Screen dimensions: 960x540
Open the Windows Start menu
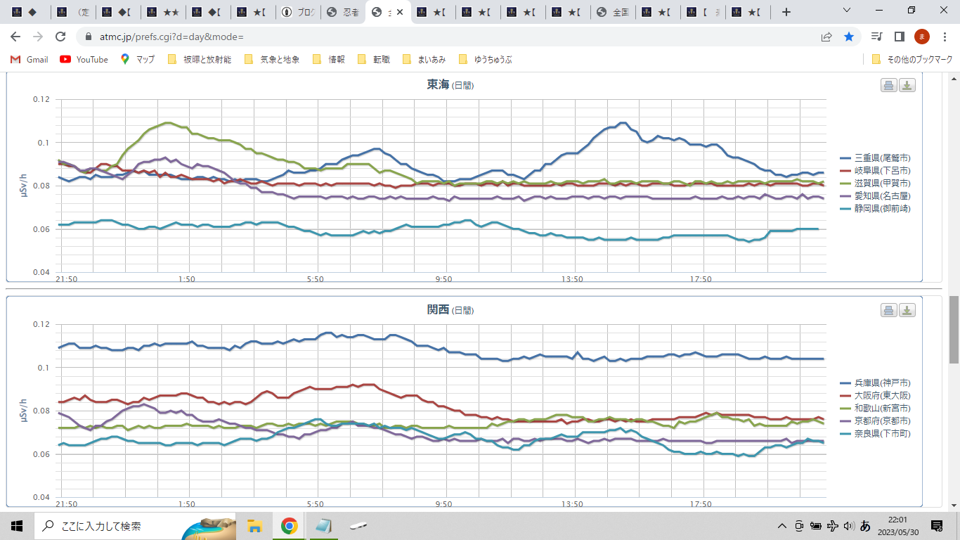(17, 526)
